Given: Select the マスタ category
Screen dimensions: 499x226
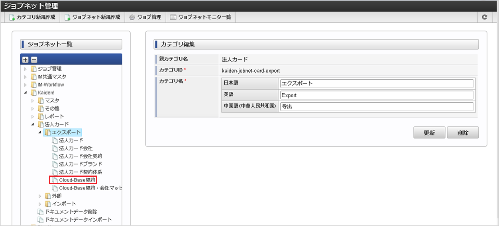Looking at the screenshot, I should point(52,100).
